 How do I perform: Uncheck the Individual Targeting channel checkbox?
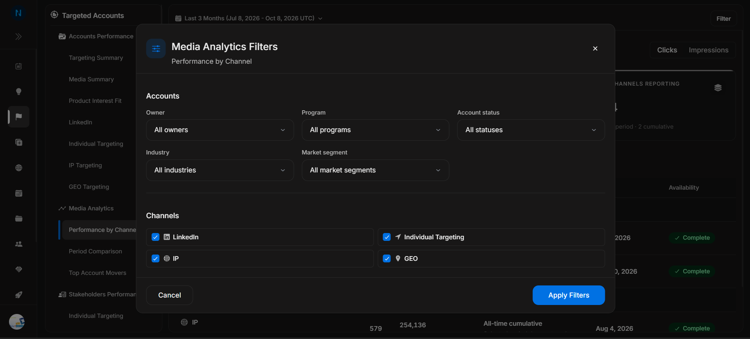[387, 237]
